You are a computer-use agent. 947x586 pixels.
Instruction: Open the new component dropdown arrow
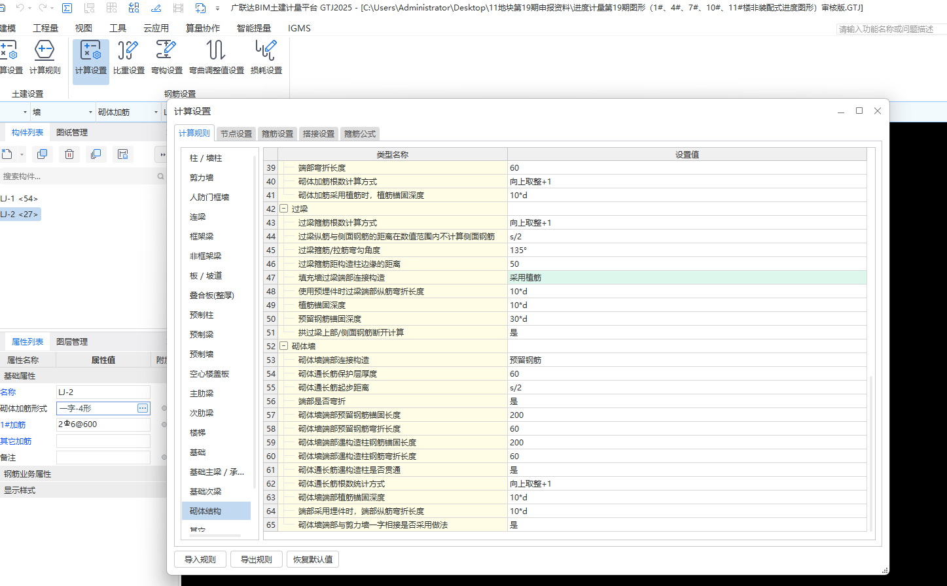click(22, 154)
